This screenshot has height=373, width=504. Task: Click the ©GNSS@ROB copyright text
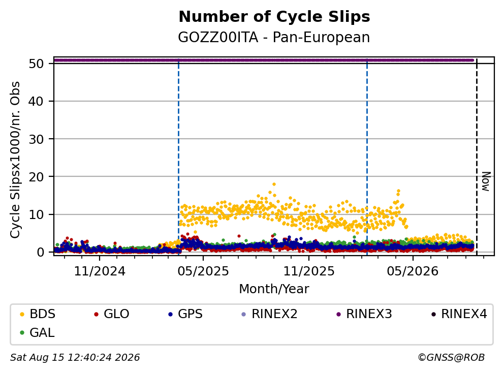click(x=451, y=357)
